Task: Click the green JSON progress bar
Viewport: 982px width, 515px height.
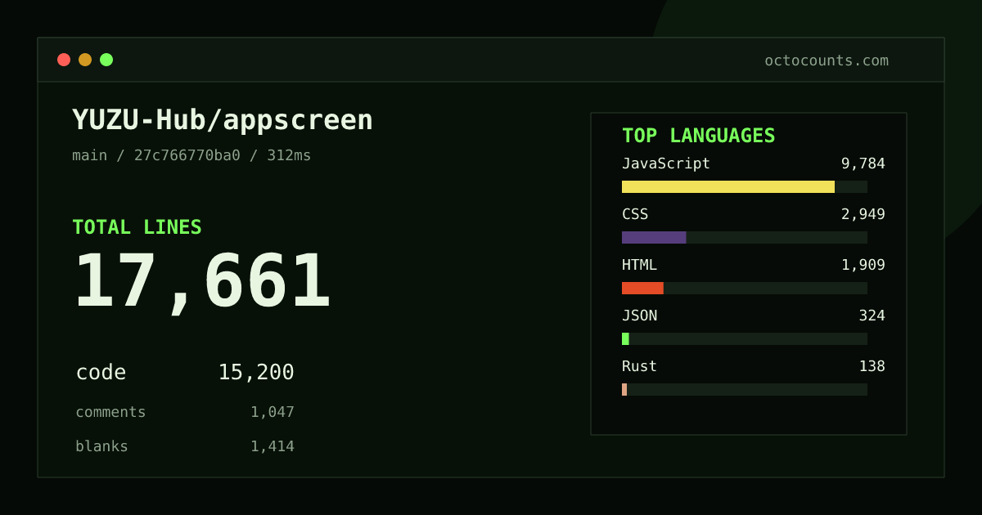Action: click(x=625, y=338)
